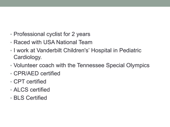Viewport: 170px width, 127px height.
Task: Click the word 'Cardiology.'
Action: tap(28, 57)
